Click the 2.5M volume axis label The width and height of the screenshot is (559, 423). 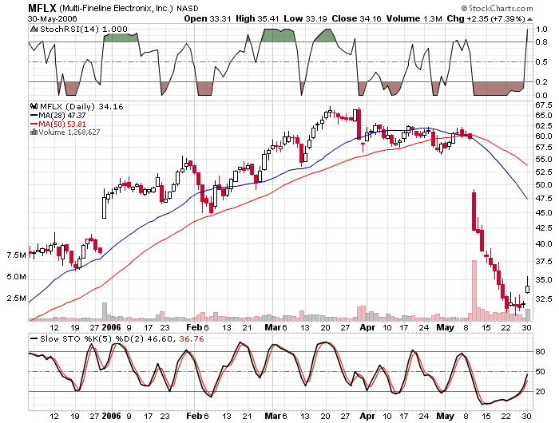click(x=17, y=298)
